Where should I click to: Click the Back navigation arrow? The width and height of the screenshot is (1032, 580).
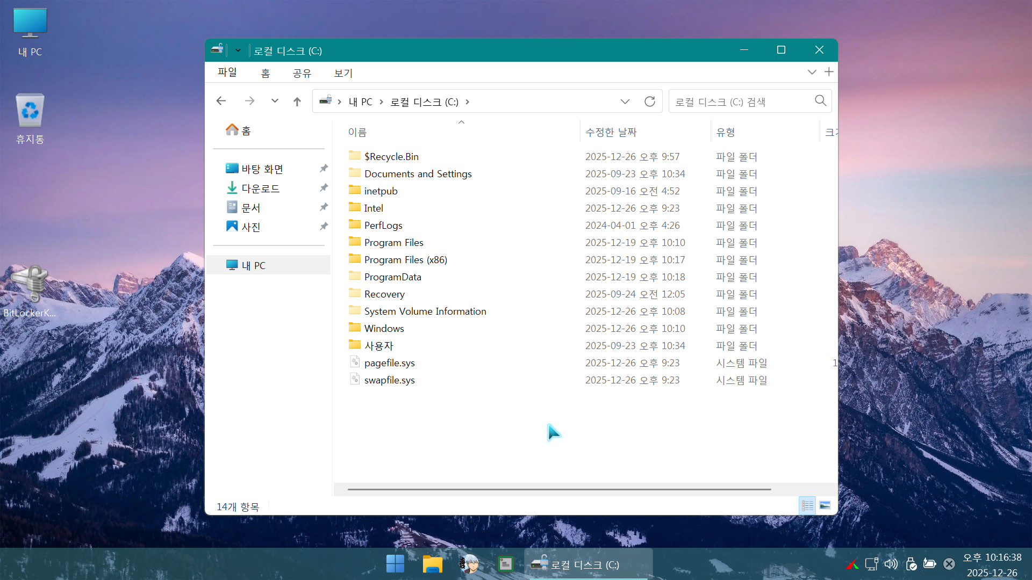coord(221,101)
